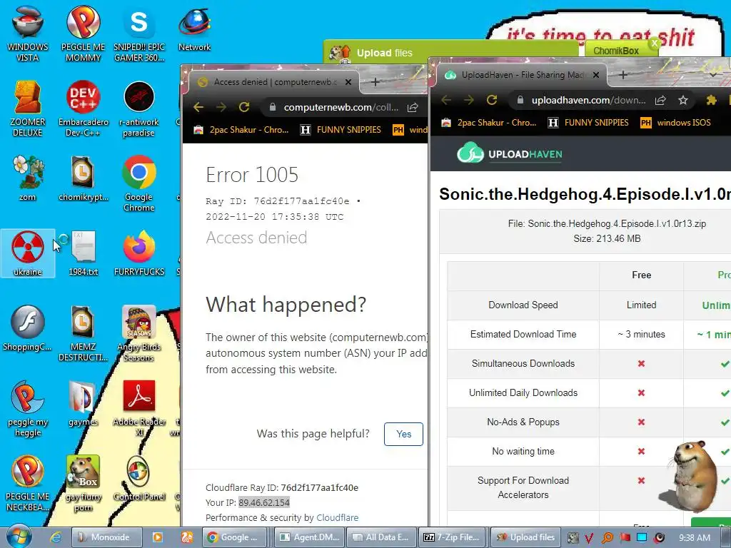
Task: Select r-antiwork paradise desktop icon
Action: [139, 109]
